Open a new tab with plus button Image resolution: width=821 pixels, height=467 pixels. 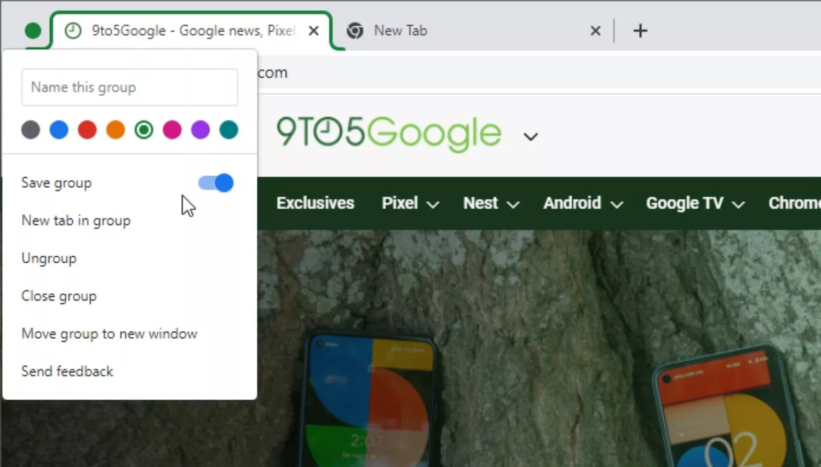640,31
